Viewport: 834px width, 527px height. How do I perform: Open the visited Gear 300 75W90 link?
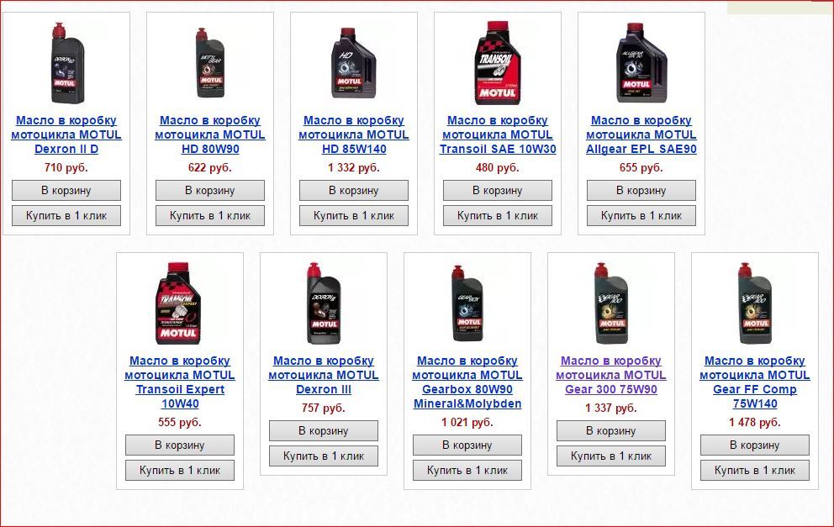[x=611, y=375]
